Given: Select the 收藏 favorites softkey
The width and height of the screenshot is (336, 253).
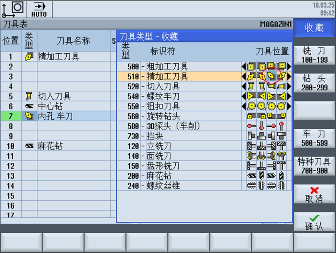Looking at the screenshot, I should click(314, 28).
